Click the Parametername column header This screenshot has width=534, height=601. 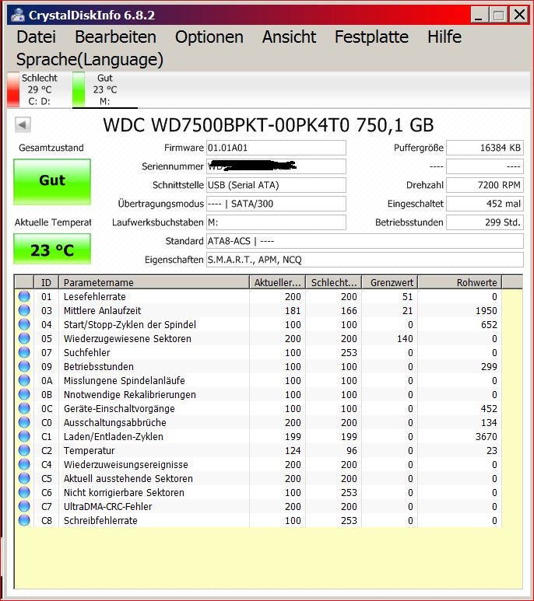pyautogui.click(x=154, y=282)
